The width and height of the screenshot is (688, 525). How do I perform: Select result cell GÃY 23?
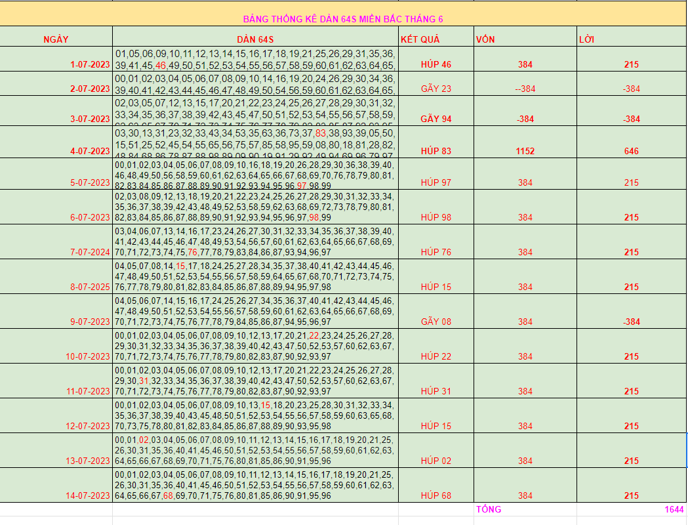[436, 83]
